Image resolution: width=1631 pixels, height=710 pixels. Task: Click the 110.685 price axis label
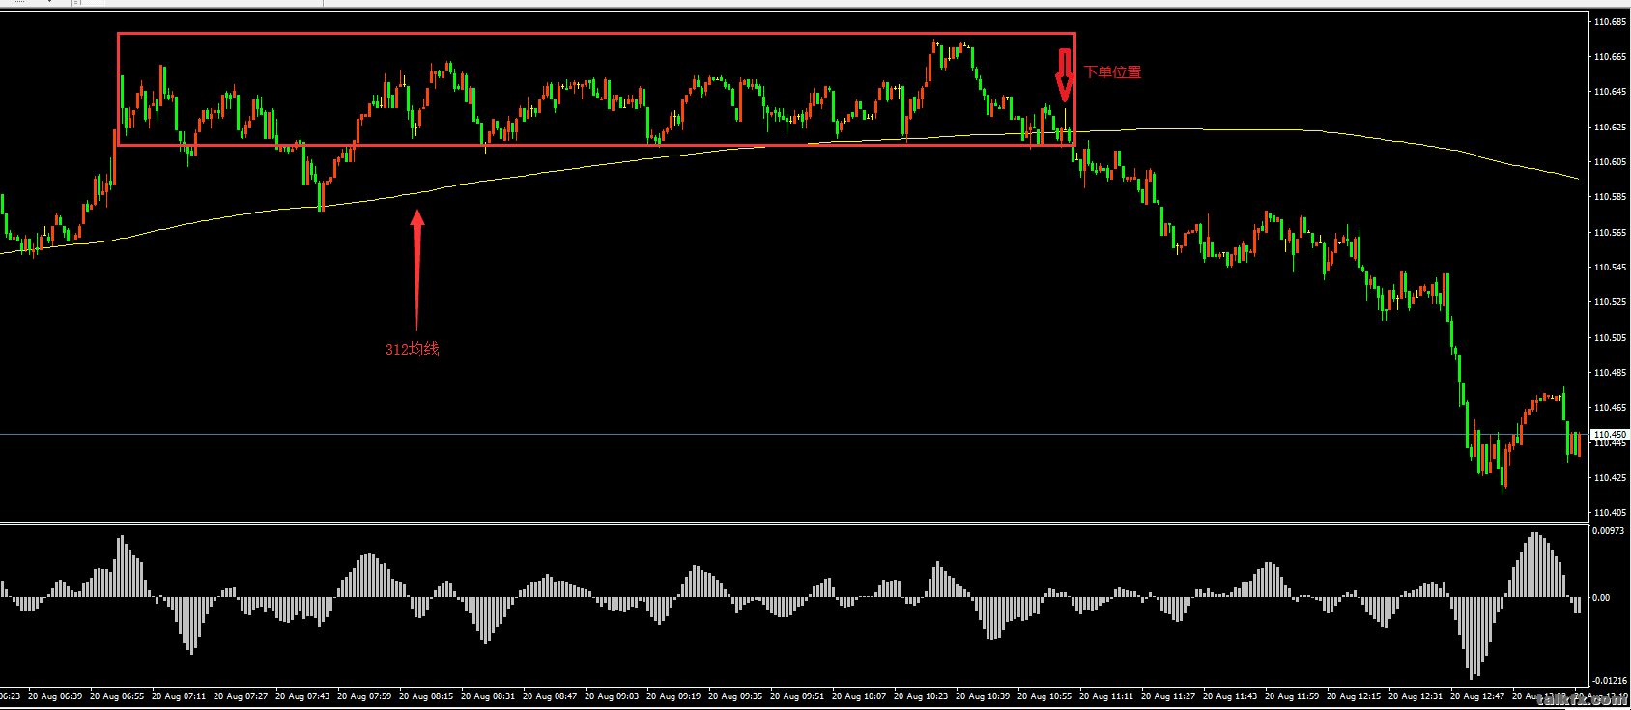pyautogui.click(x=1610, y=22)
